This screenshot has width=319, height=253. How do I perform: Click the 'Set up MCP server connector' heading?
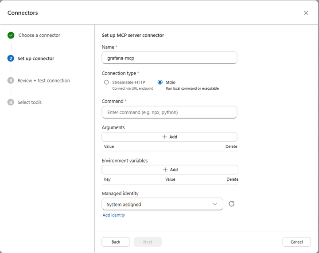point(133,35)
